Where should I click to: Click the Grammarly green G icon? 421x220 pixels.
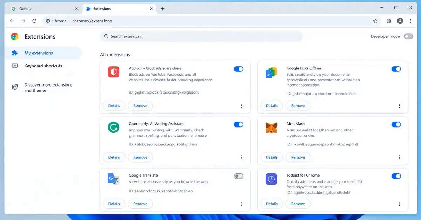(x=113, y=128)
